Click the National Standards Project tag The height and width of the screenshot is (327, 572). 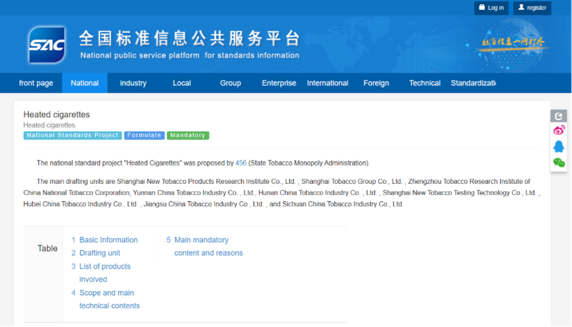coord(73,135)
